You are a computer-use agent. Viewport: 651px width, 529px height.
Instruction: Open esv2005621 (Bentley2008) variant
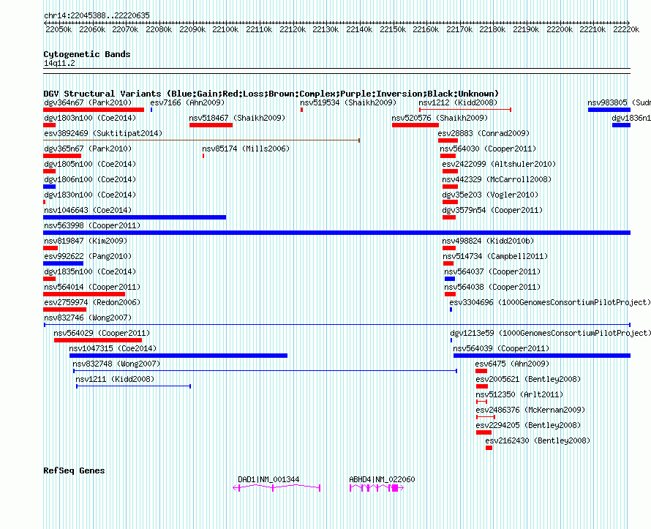(528, 379)
